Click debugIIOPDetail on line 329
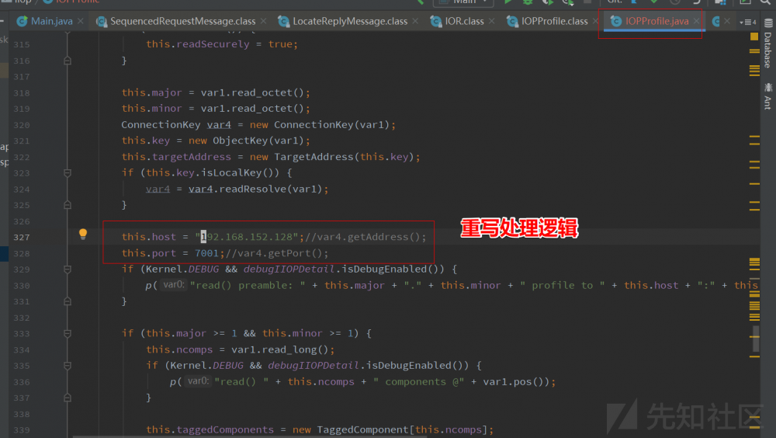Viewport: 776px width, 438px height. click(289, 269)
